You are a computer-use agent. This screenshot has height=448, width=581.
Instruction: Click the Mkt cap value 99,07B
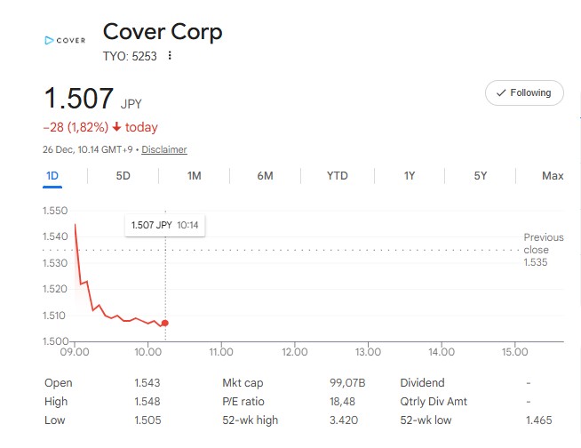[x=347, y=383]
